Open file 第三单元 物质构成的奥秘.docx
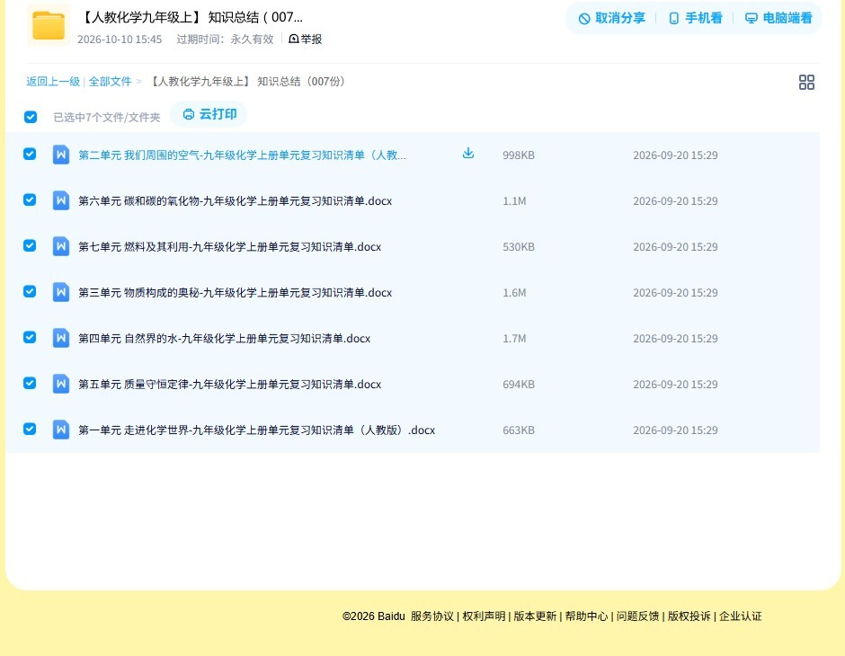 pos(235,292)
